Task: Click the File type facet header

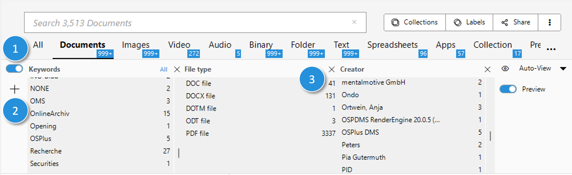Action: [x=198, y=69]
